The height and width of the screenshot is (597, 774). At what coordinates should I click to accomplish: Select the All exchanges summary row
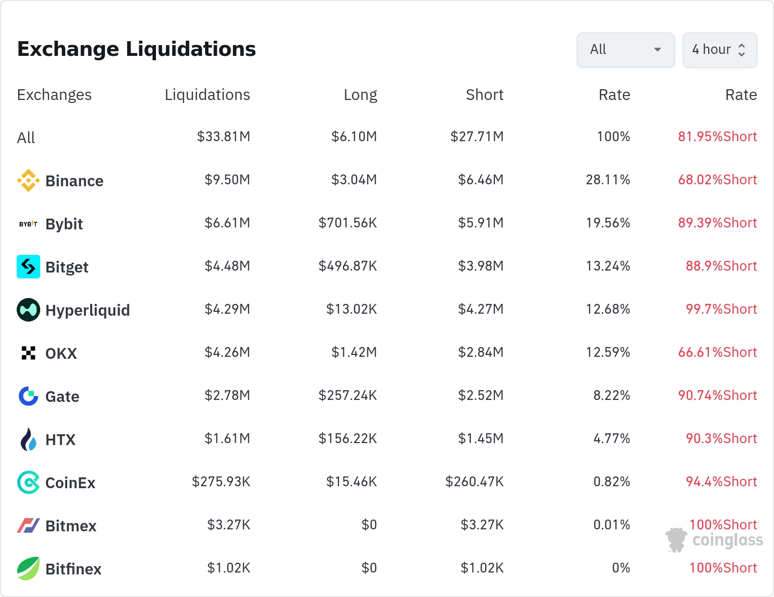click(26, 138)
